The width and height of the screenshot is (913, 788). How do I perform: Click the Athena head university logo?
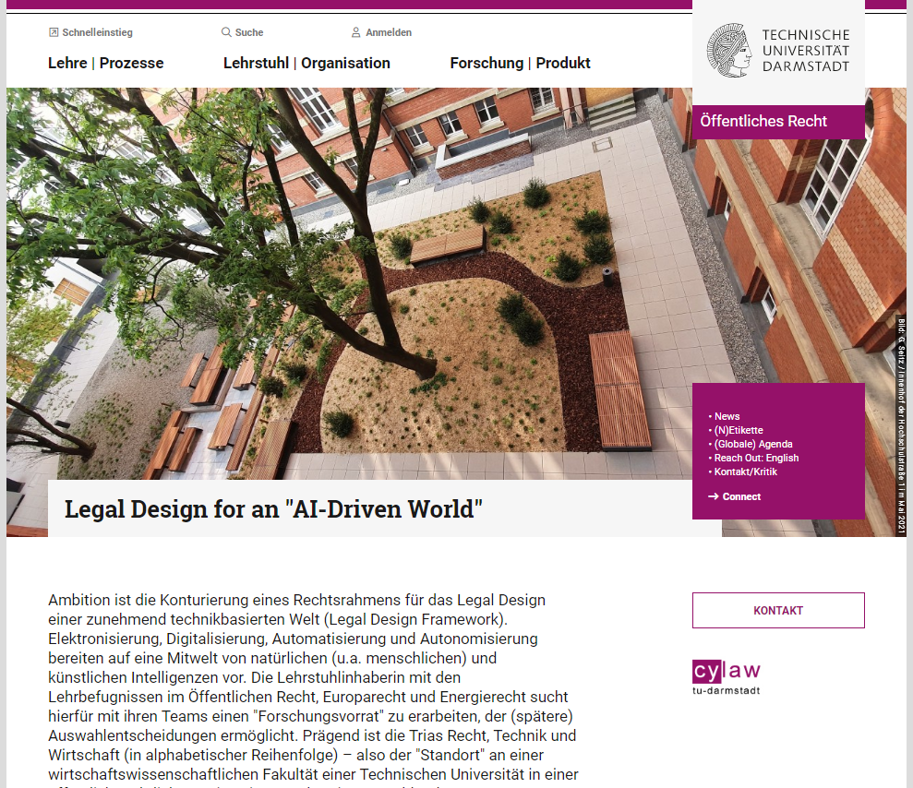(729, 50)
